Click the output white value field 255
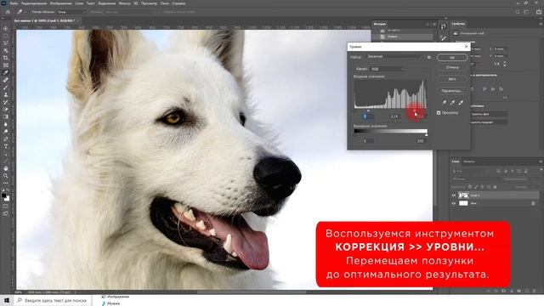This screenshot has width=544, height=306. click(x=421, y=141)
